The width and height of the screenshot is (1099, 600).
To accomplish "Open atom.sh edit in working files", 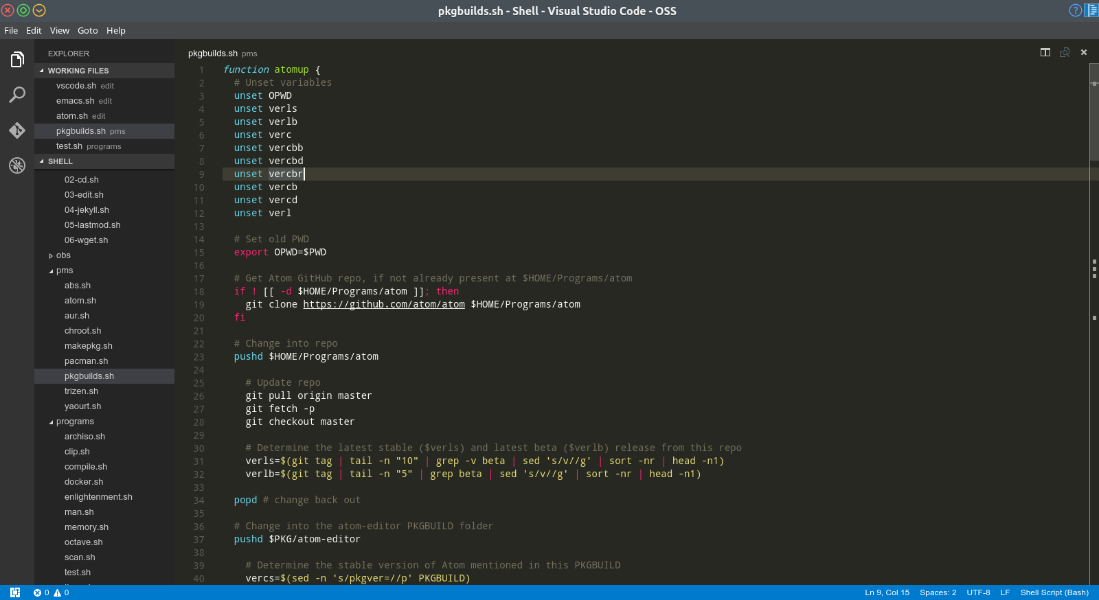I will point(104,116).
